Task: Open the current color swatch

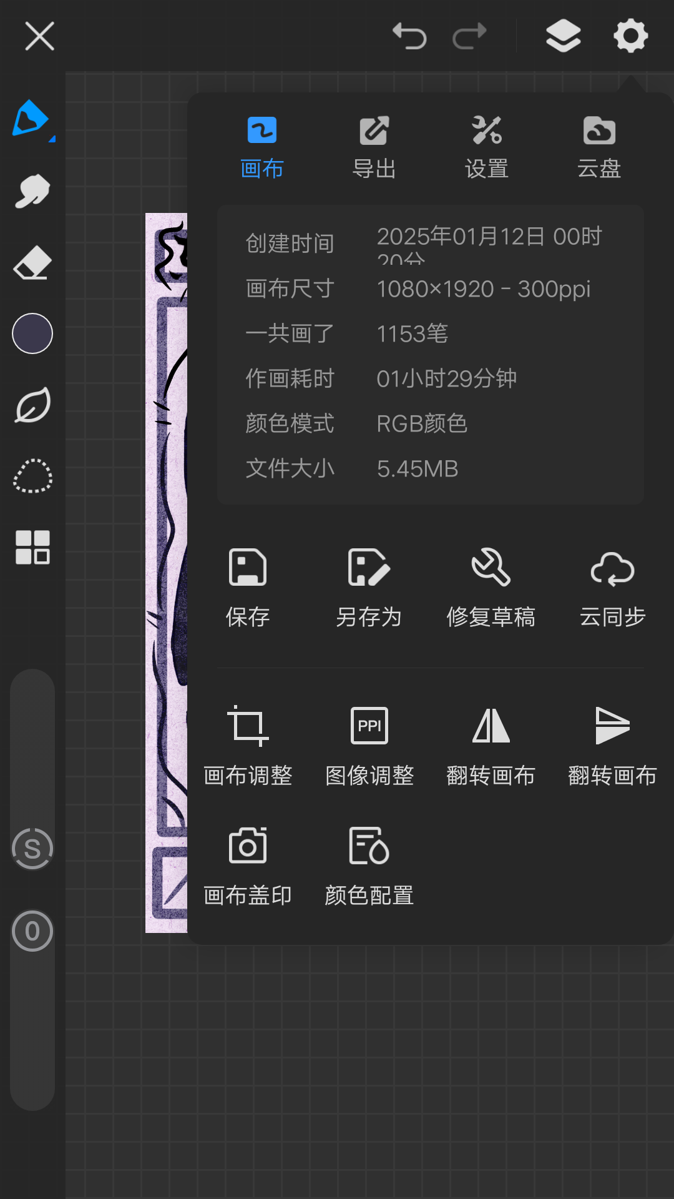Action: [32, 333]
